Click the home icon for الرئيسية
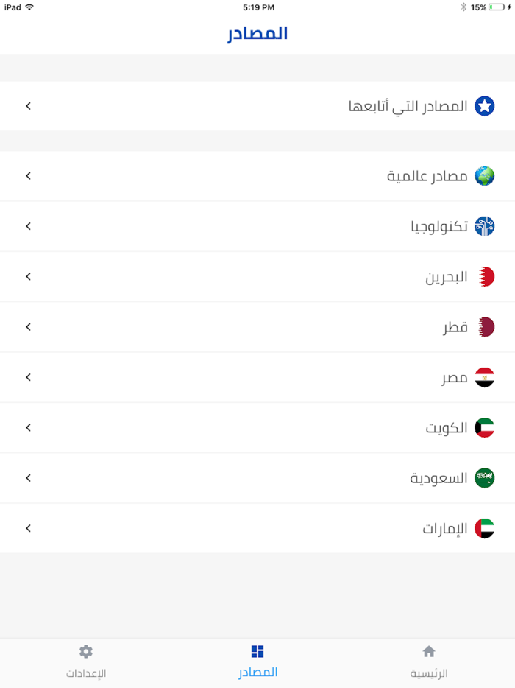The image size is (515, 688). [x=429, y=651]
